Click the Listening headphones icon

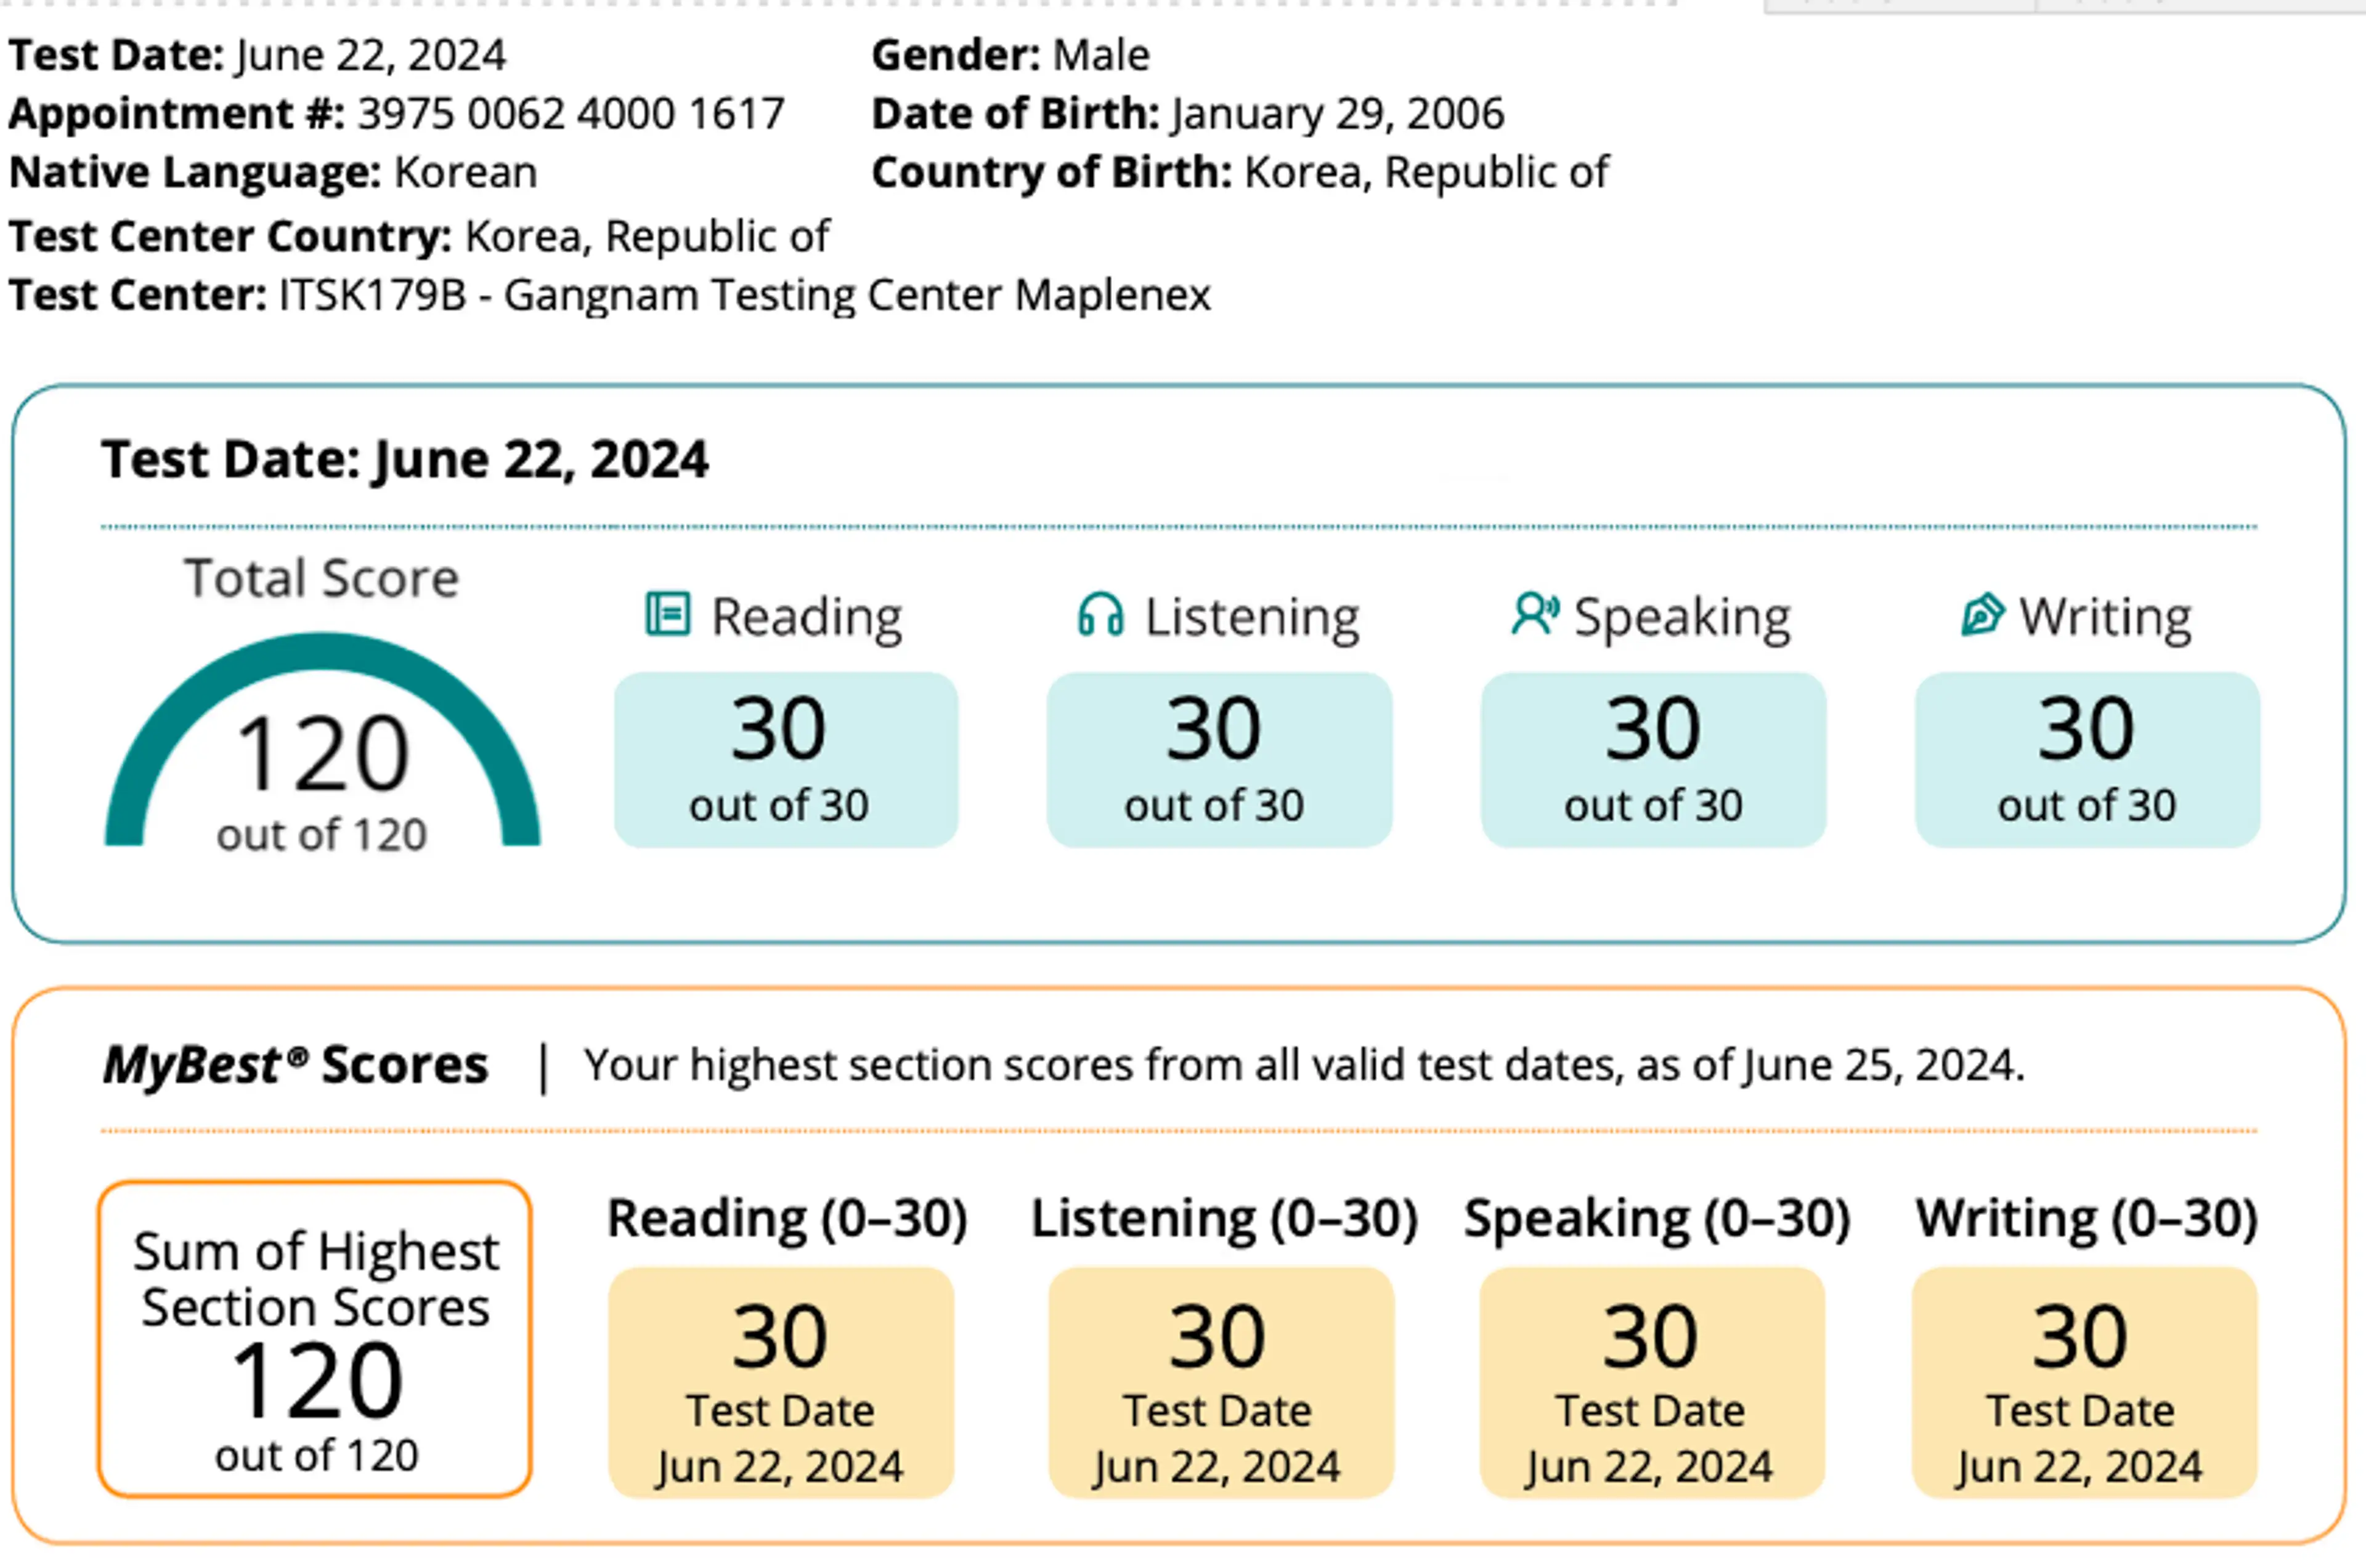(x=1100, y=614)
